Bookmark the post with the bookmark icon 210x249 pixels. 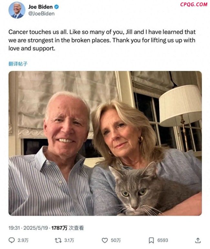tap(151, 240)
